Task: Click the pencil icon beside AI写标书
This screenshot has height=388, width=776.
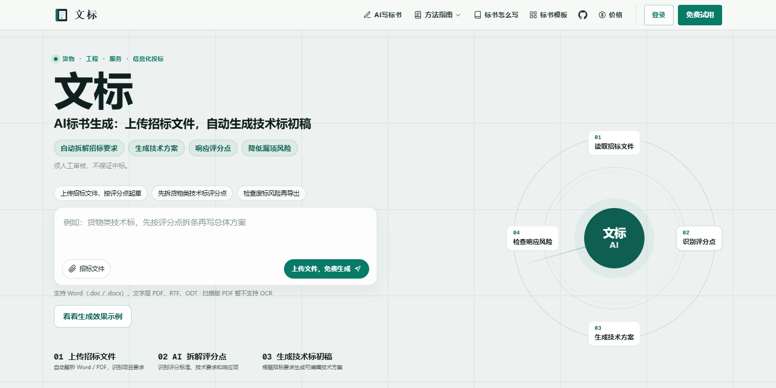Action: pos(368,15)
